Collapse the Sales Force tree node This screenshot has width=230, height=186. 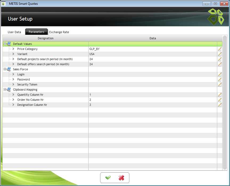[5, 69]
